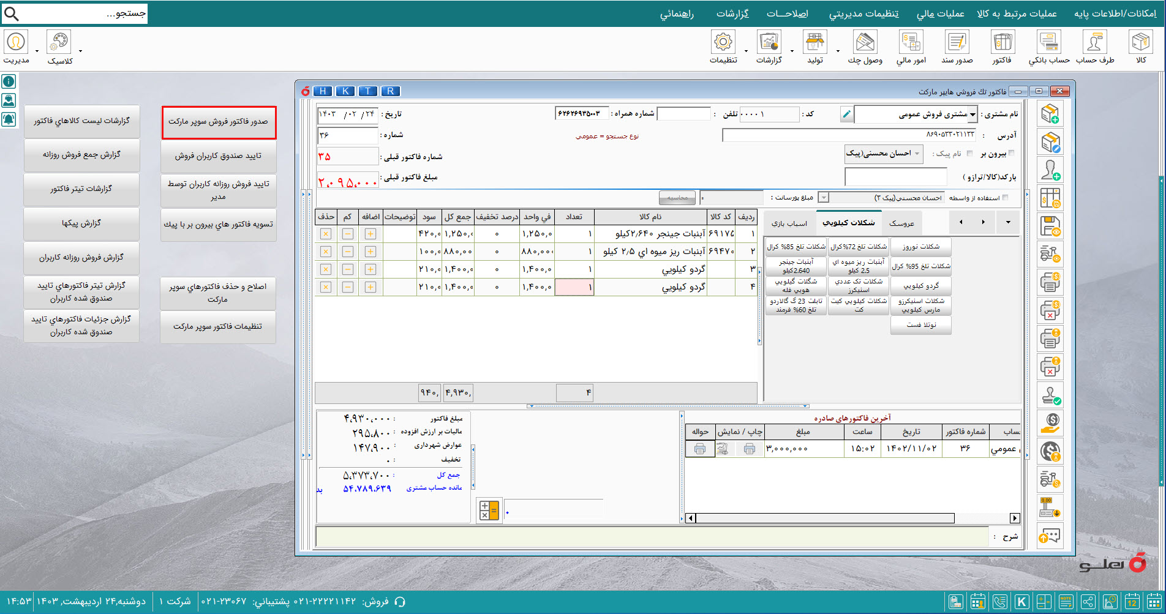Toggle استفاده از واسطه checkbox

(1005, 197)
